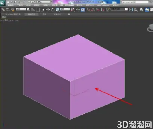Open the 视图(V) menu
Screen dimensions: 153x129
pos(37,5)
